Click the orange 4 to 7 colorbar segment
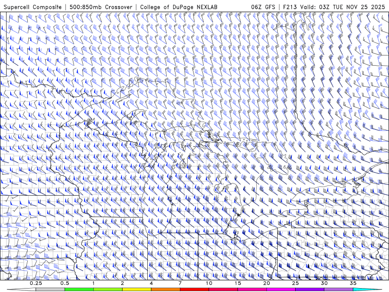Viewport: 389px width, 292px height. [x=165, y=290]
